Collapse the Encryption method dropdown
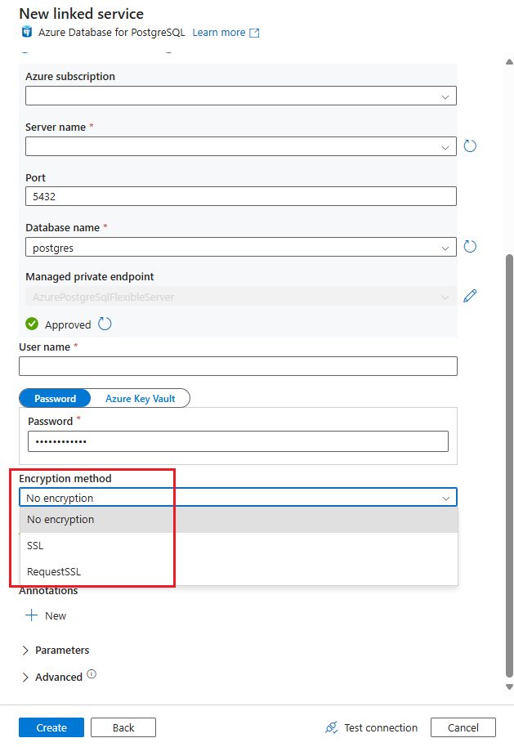Viewport: 514px width, 747px height. coord(238,498)
